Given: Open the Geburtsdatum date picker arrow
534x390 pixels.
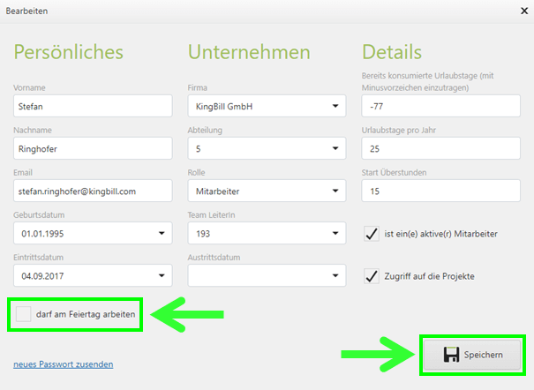Looking at the screenshot, I should [162, 234].
